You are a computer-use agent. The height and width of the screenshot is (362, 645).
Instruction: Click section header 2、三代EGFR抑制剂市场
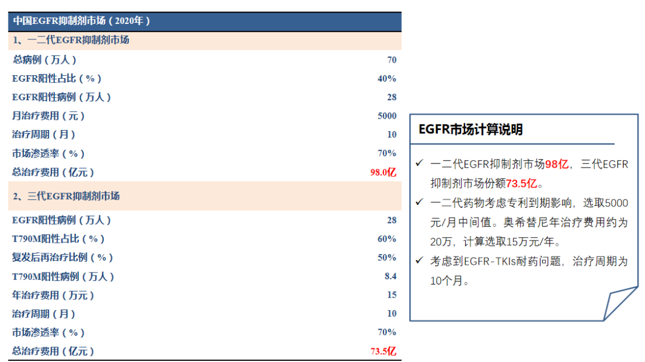click(66, 196)
